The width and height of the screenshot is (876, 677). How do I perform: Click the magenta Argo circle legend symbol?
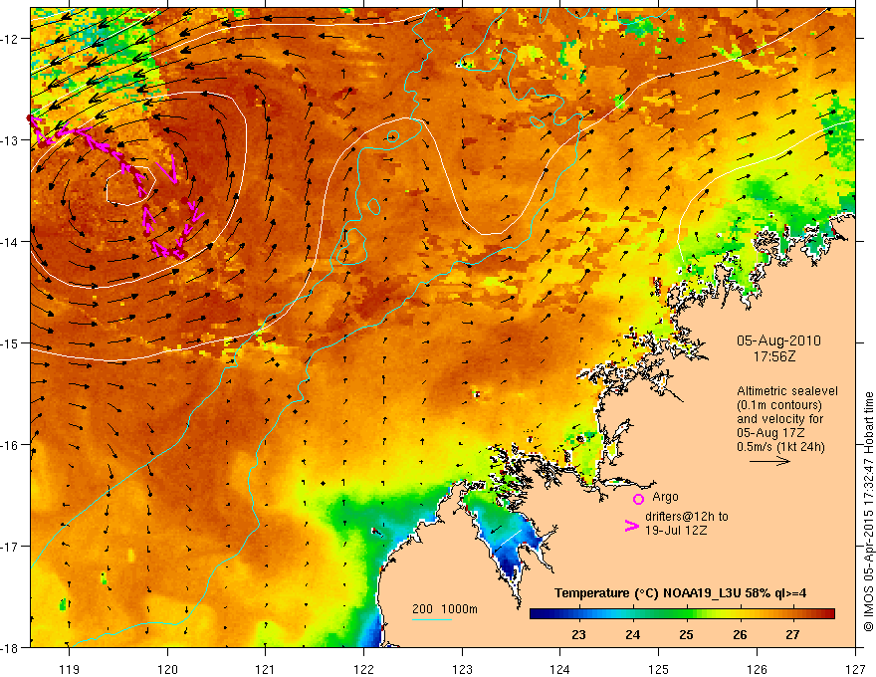(638, 499)
